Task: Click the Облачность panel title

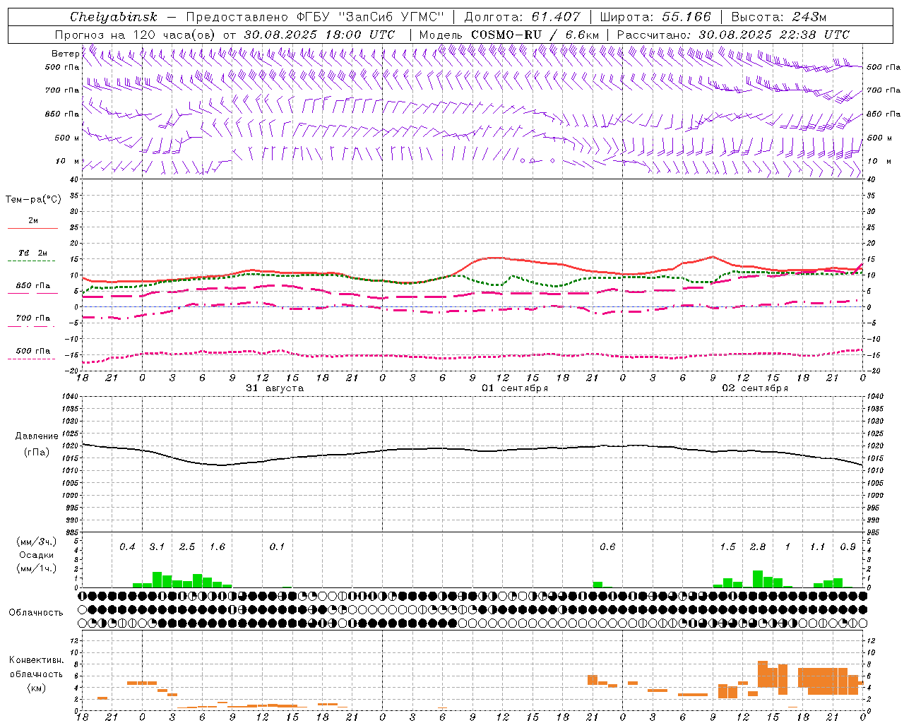Action: coord(36,613)
